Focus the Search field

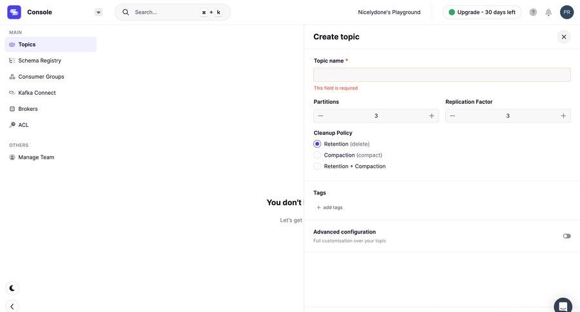(172, 12)
